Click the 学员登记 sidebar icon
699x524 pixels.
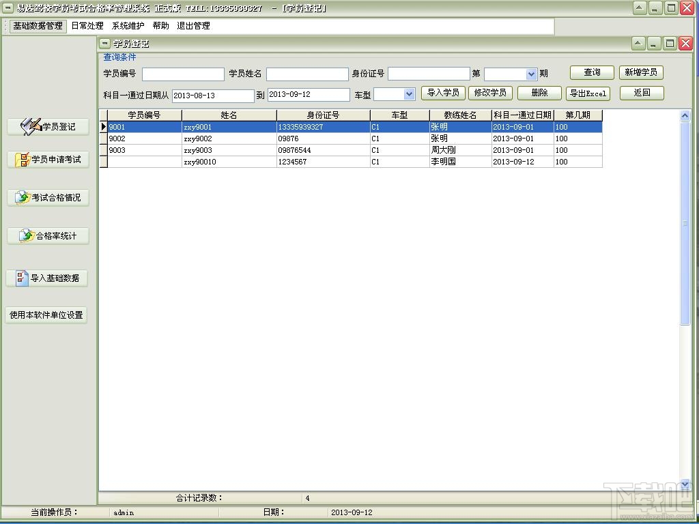tap(31, 127)
